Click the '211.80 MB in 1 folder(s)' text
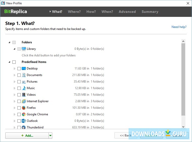 pos(88,75)
